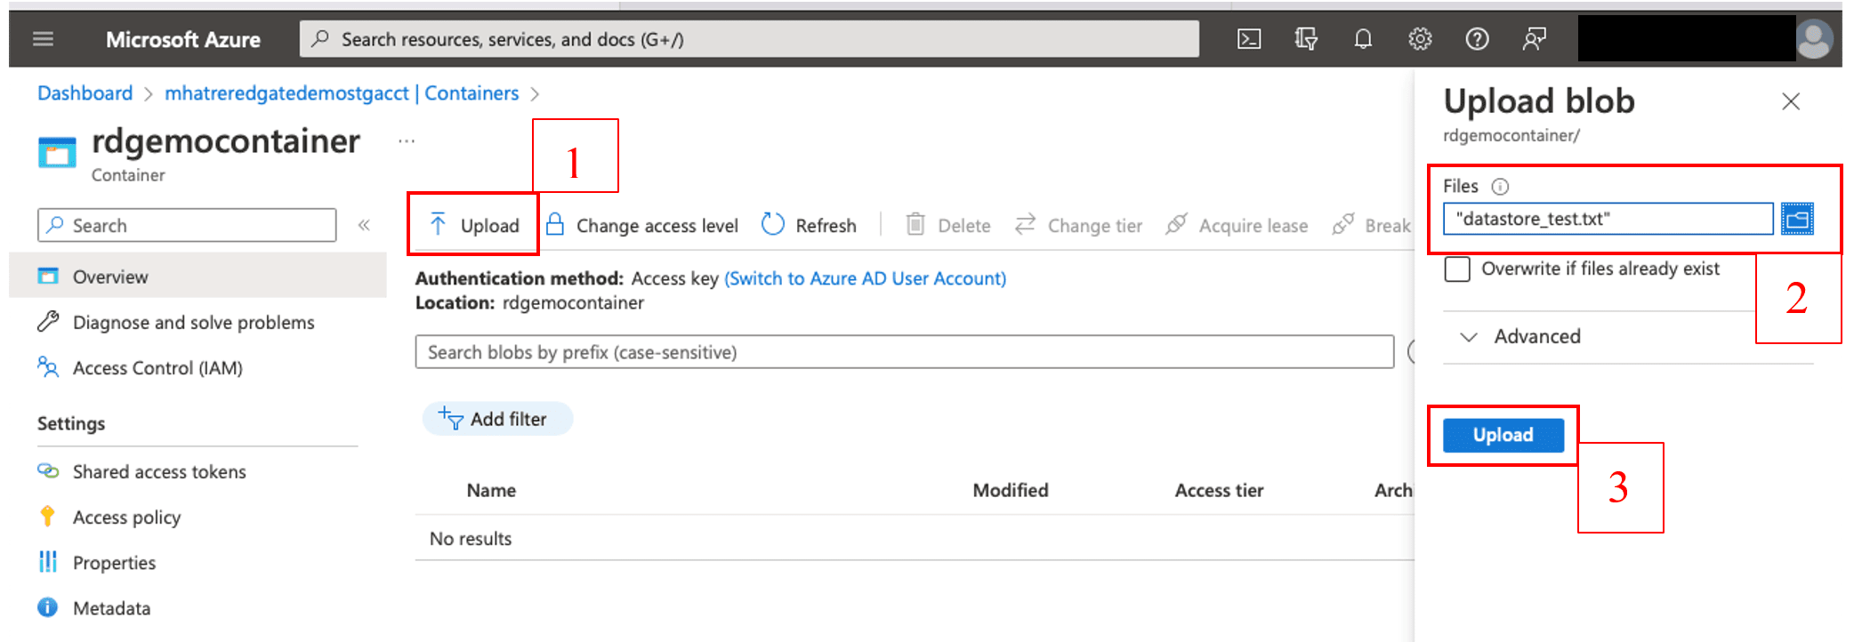1862x642 pixels.
Task: Click the Upload toolbar button
Action: pyautogui.click(x=474, y=225)
